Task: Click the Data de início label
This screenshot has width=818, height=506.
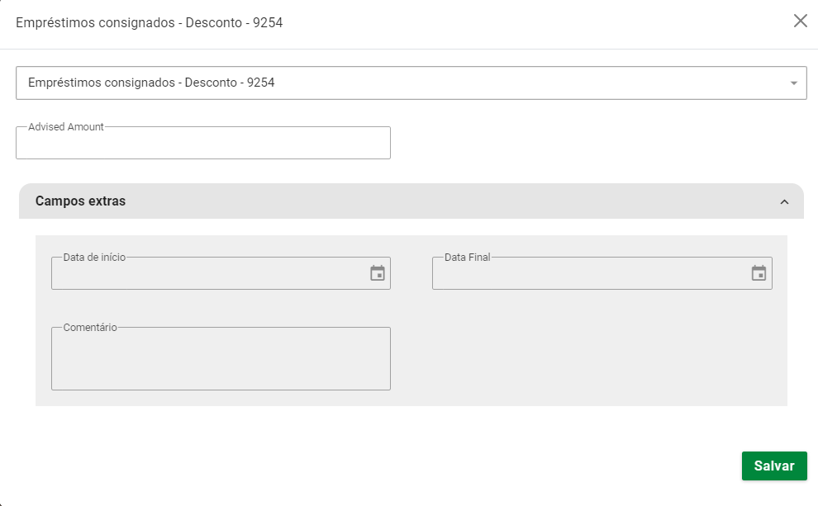Action: point(94,258)
